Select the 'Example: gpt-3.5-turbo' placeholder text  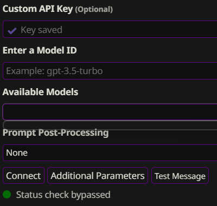pos(54,71)
